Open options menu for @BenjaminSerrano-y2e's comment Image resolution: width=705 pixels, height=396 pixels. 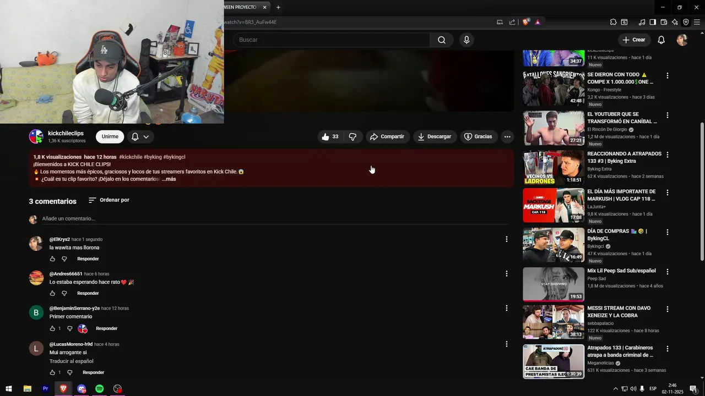pos(507,309)
